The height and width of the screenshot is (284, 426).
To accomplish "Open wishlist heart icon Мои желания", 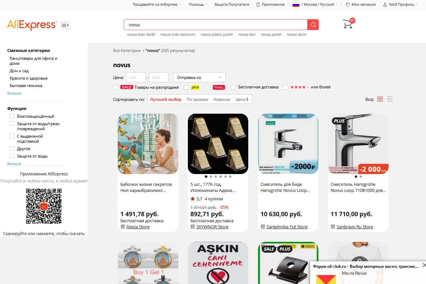I will click(x=361, y=4).
